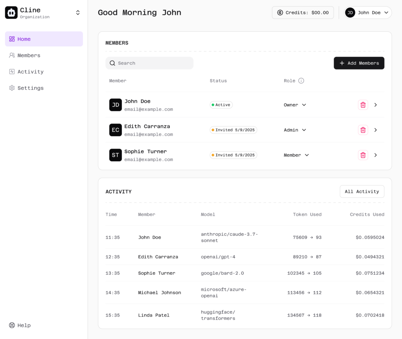
Task: Click the JD avatar in the Members list
Action: 115,105
